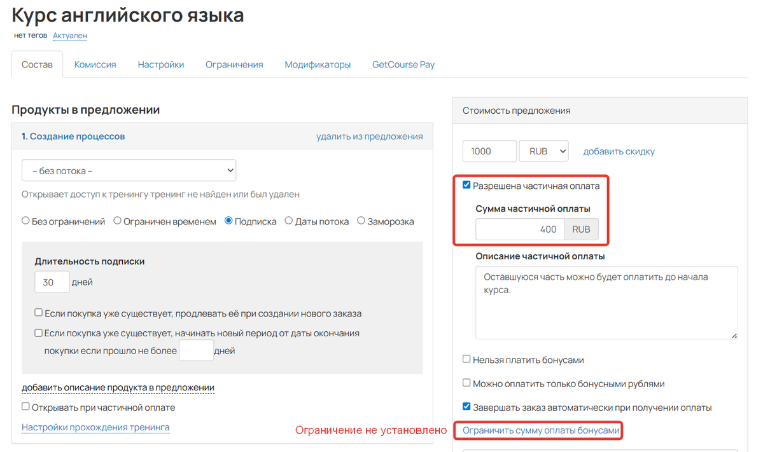The width and height of the screenshot is (763, 452).
Task: Uncheck Разрешена частичная оплата
Action: point(466,184)
